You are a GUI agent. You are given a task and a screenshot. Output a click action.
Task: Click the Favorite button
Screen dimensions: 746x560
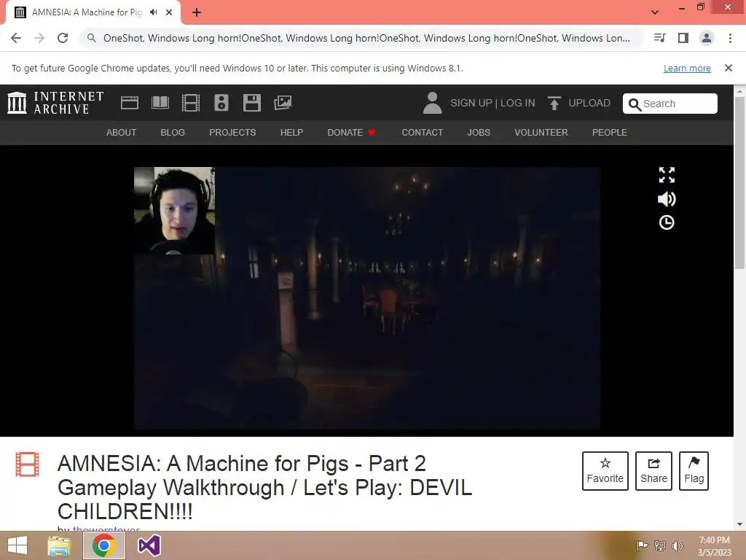click(x=605, y=471)
